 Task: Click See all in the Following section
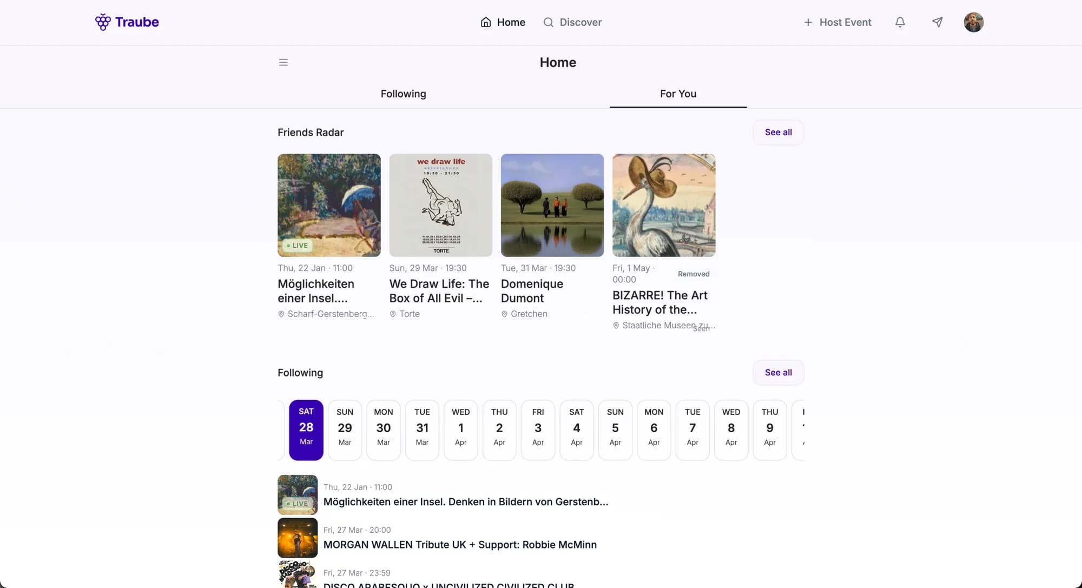[778, 372]
